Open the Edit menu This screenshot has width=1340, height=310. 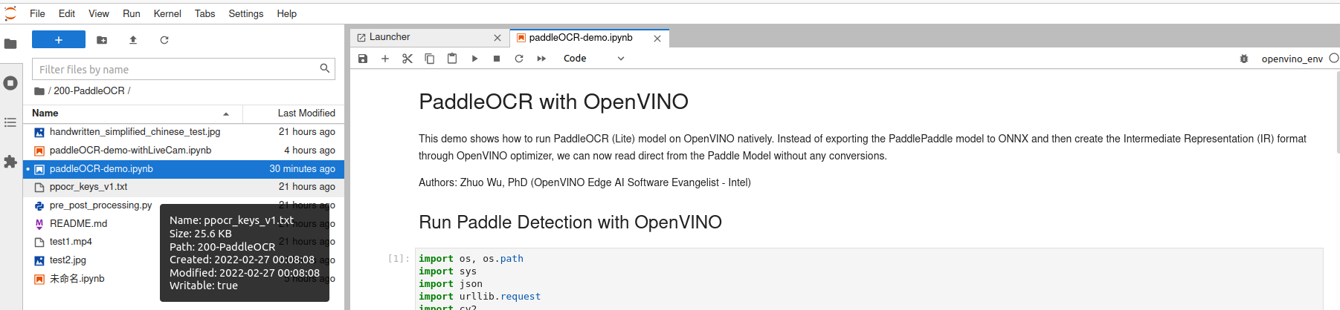(x=67, y=13)
